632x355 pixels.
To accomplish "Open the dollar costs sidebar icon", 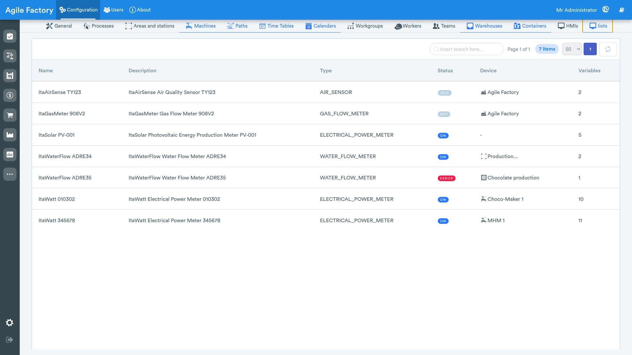I will point(10,95).
